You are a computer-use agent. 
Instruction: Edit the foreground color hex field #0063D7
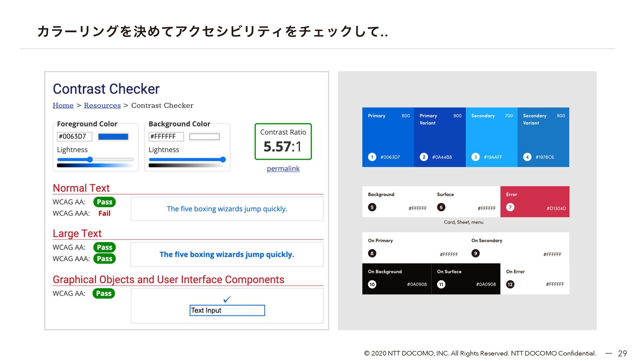click(74, 136)
